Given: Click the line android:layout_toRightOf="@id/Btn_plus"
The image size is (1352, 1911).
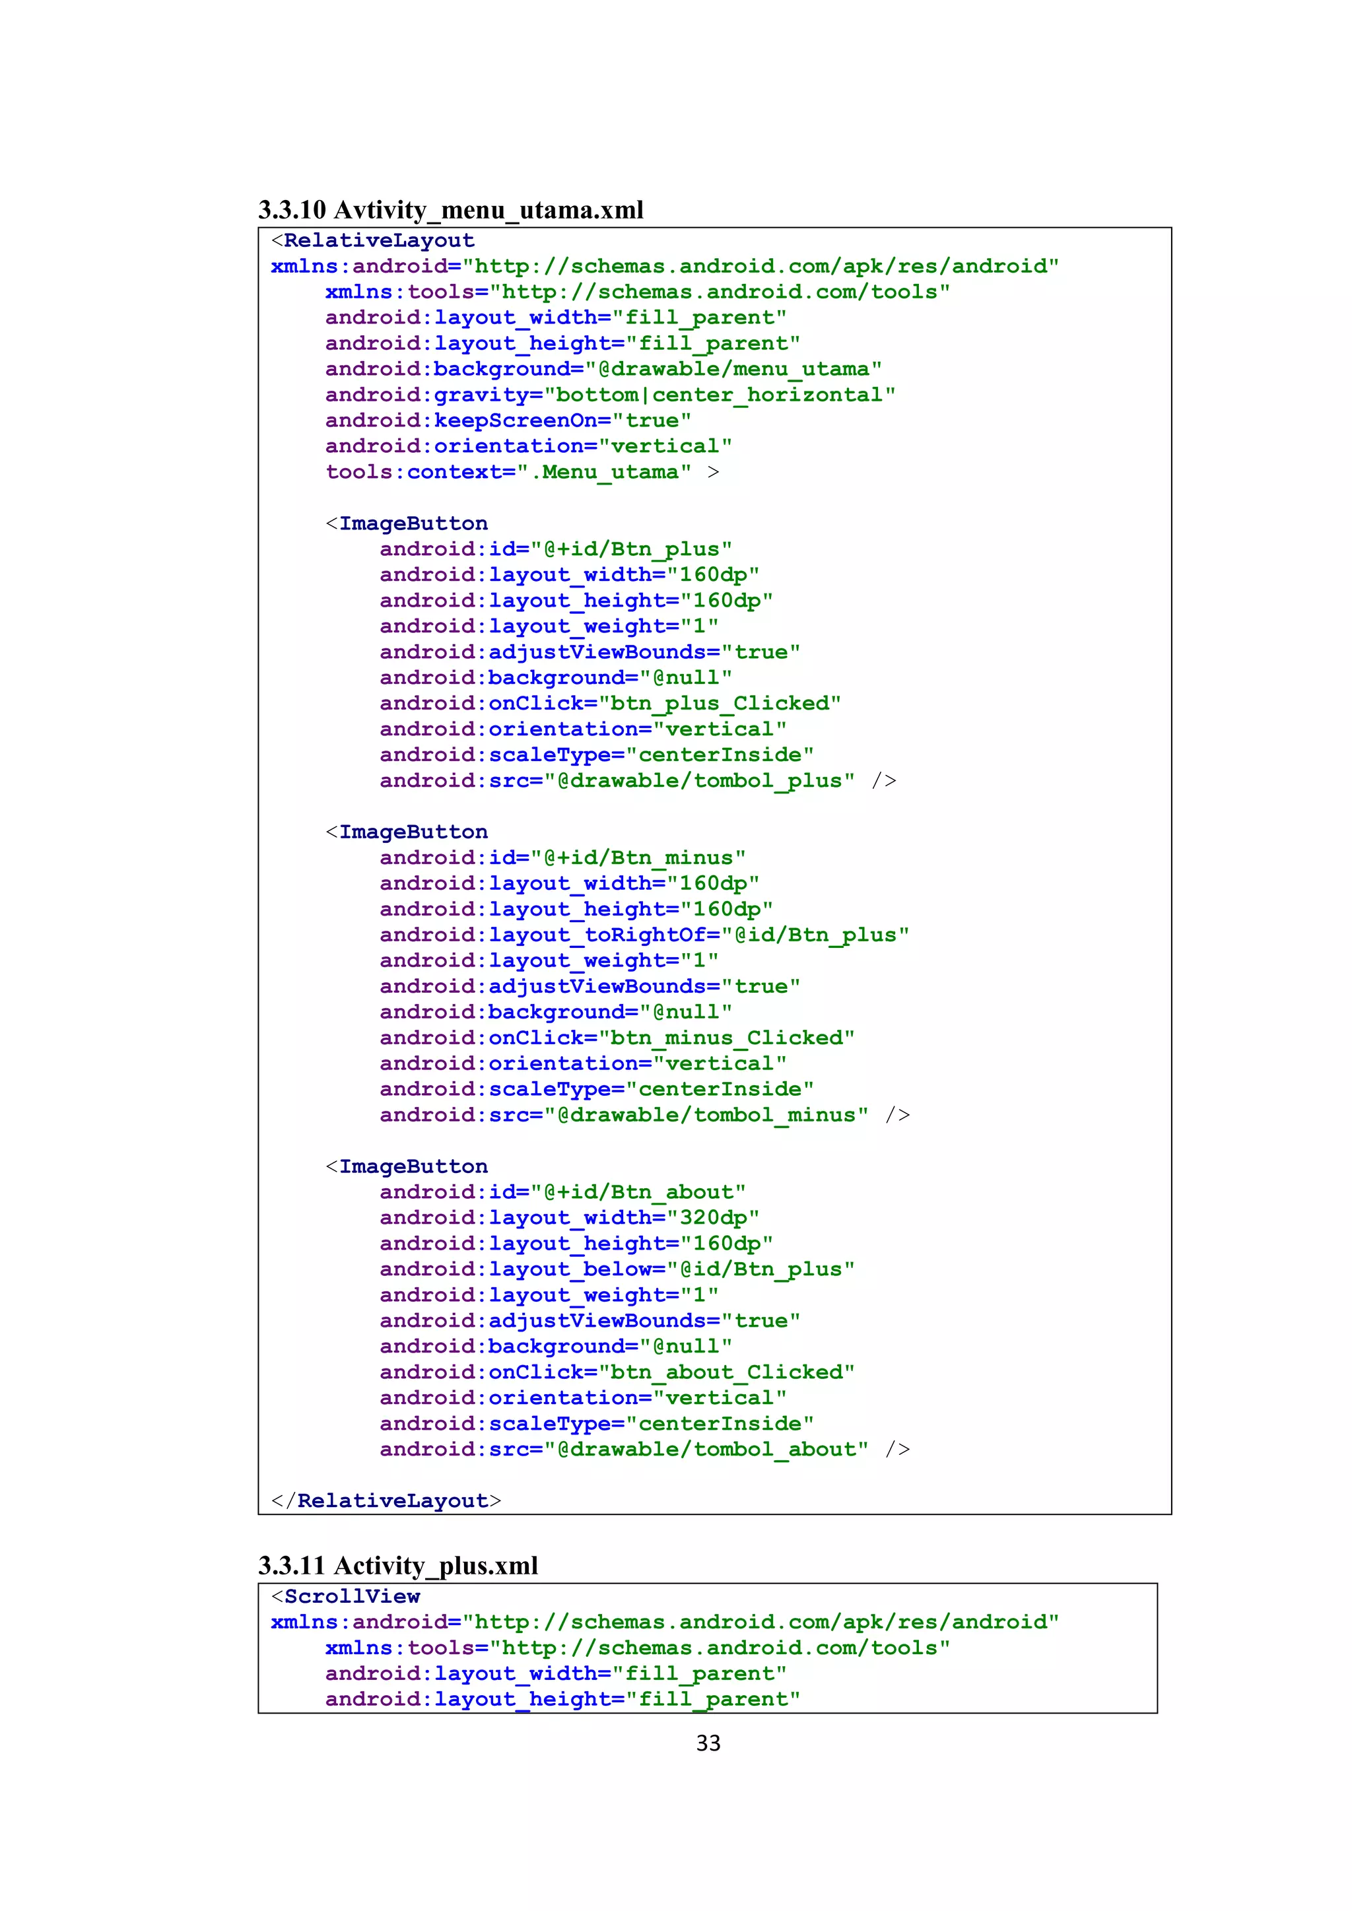Looking at the screenshot, I should tap(644, 935).
